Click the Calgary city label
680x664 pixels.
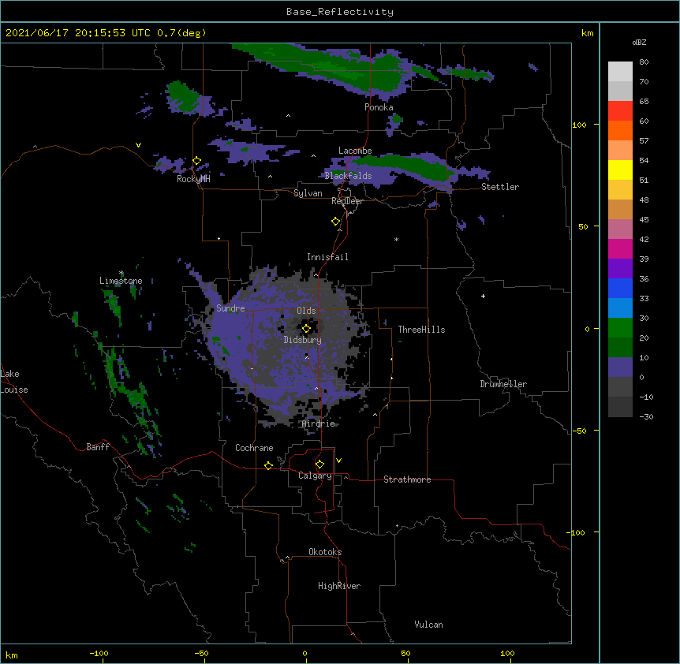(x=315, y=476)
